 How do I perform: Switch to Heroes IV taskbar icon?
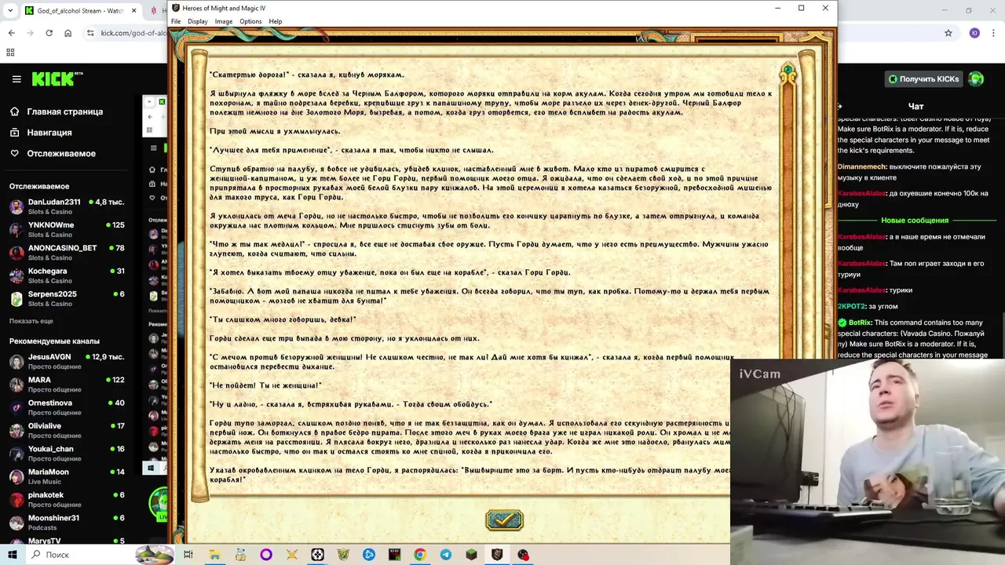(497, 555)
